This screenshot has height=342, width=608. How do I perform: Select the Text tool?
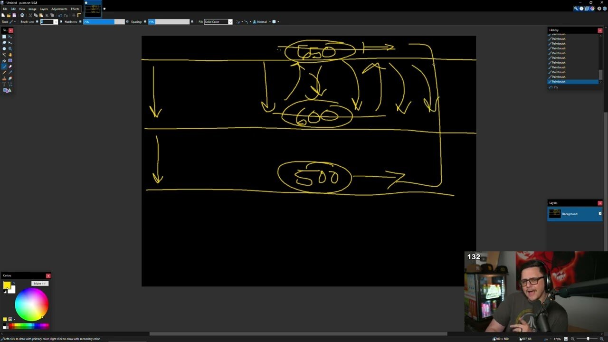4,84
